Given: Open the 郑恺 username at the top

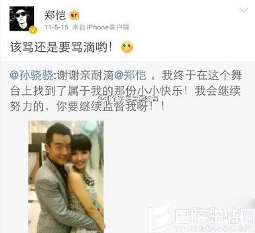Looking at the screenshot, I should [55, 15].
